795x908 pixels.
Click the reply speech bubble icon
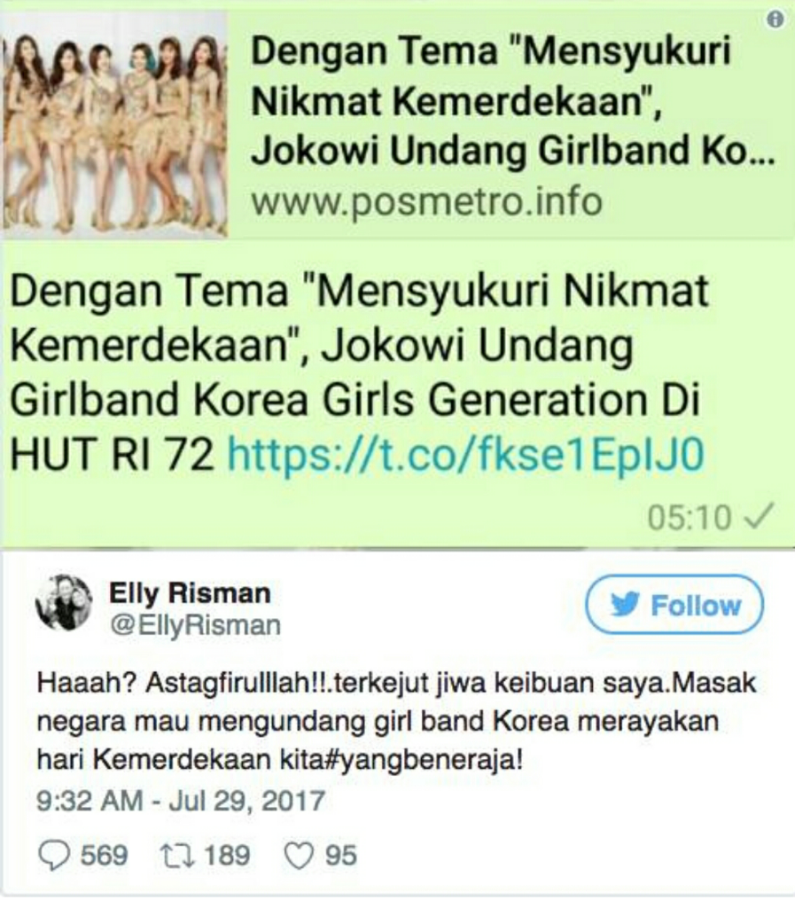tap(54, 856)
